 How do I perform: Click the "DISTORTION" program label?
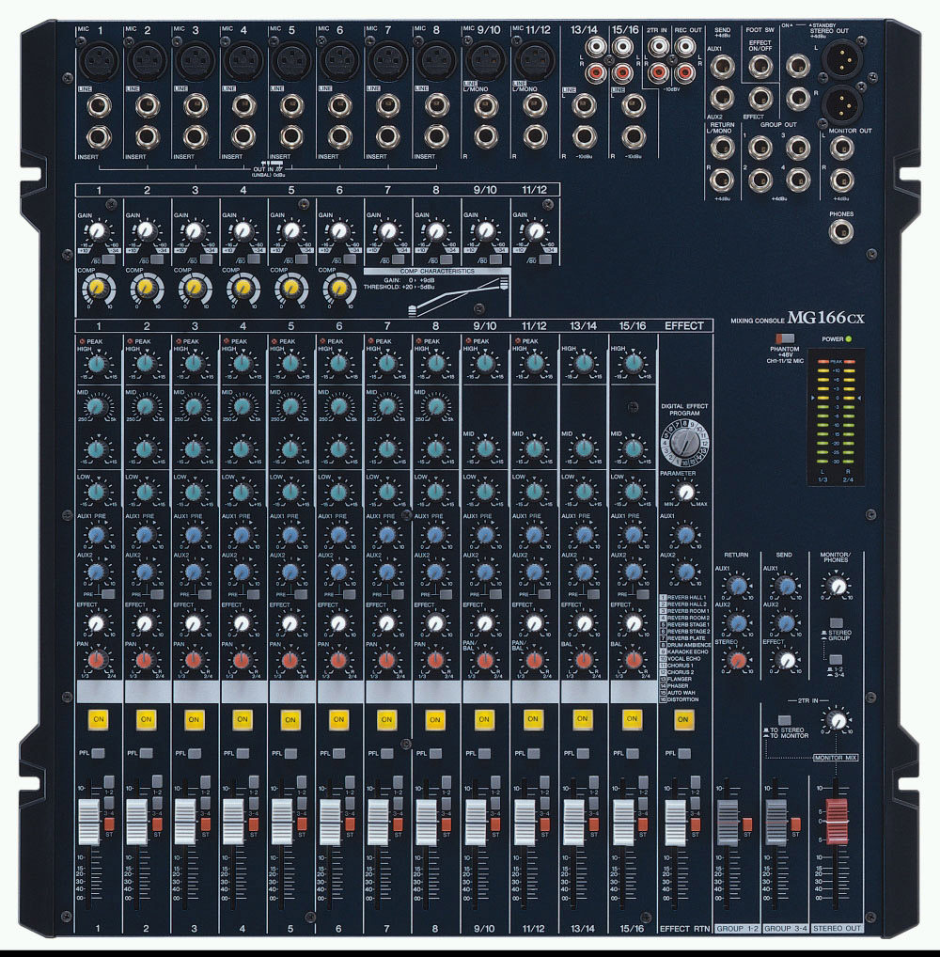683,699
